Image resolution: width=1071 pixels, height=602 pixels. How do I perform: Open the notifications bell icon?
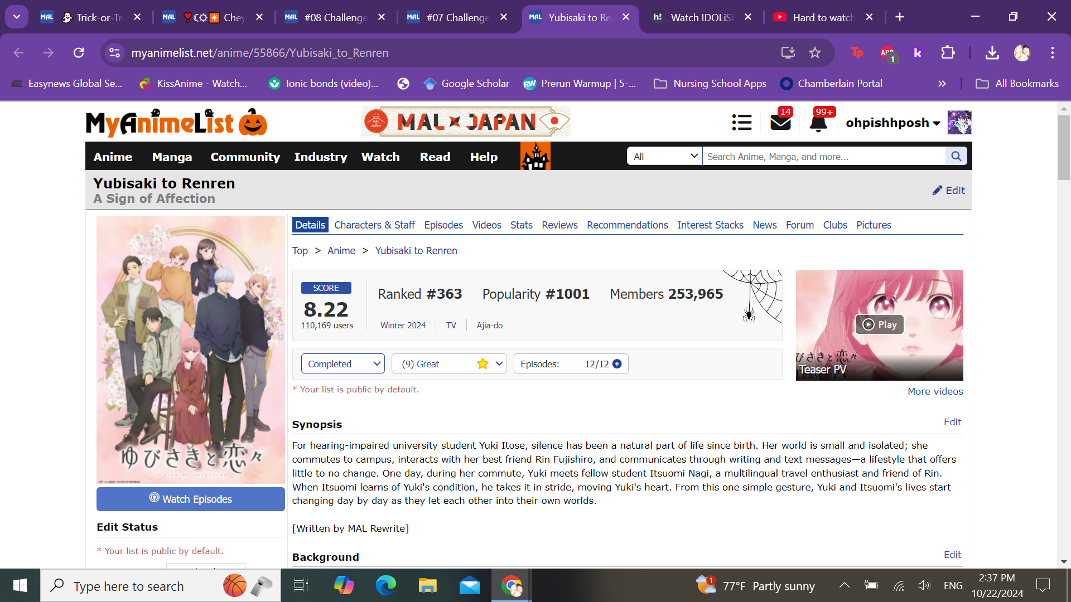pyautogui.click(x=818, y=122)
